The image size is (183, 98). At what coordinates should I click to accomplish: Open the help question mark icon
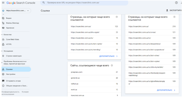[176, 3]
